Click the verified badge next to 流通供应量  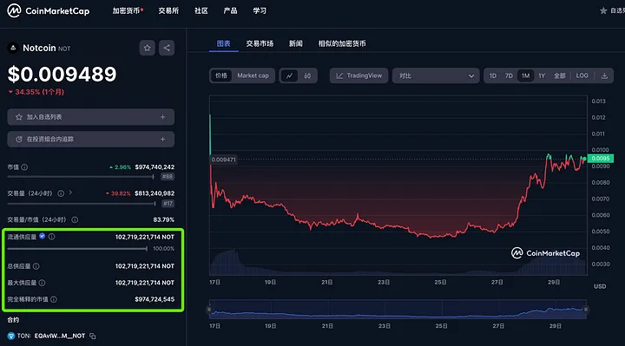pyautogui.click(x=43, y=236)
